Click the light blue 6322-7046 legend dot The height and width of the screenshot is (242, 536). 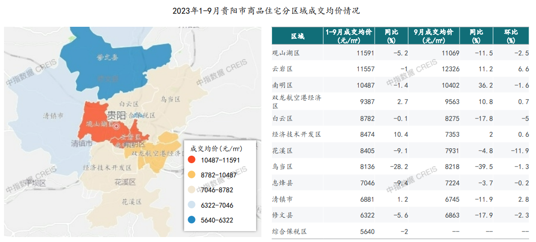tap(192, 205)
